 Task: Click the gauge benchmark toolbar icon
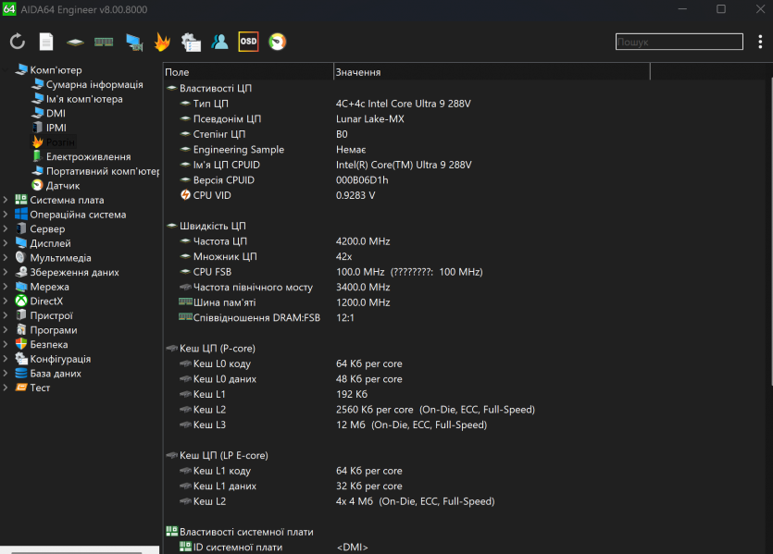pyautogui.click(x=277, y=42)
